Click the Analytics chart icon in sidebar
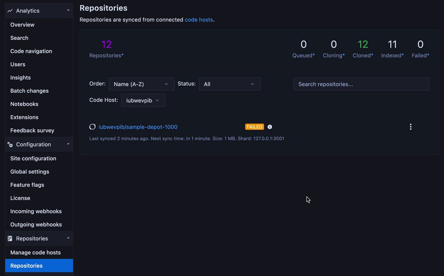Screen dimensions: 444x276 10,11
